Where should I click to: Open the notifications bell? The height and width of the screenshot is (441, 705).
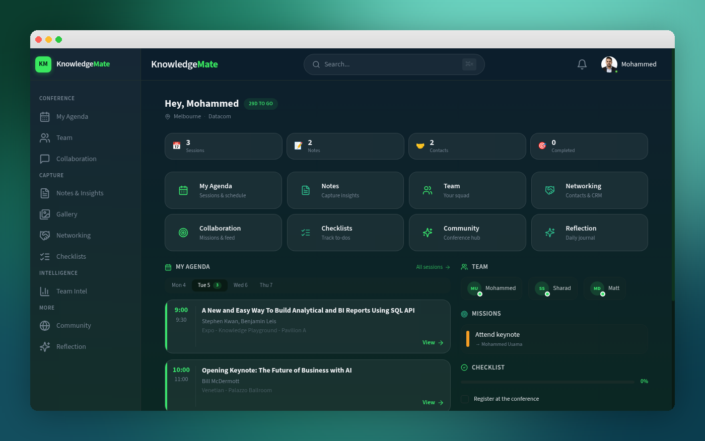[582, 64]
